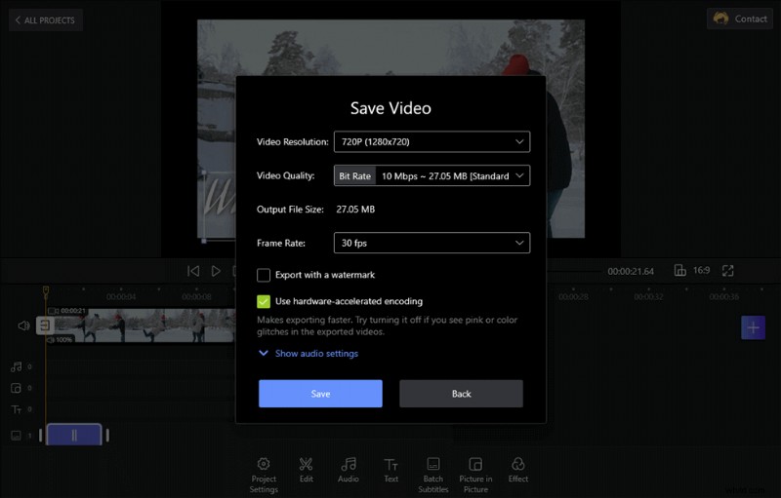Disable hardware-accelerated encoding checkbox
This screenshot has width=781, height=498.
coord(264,301)
